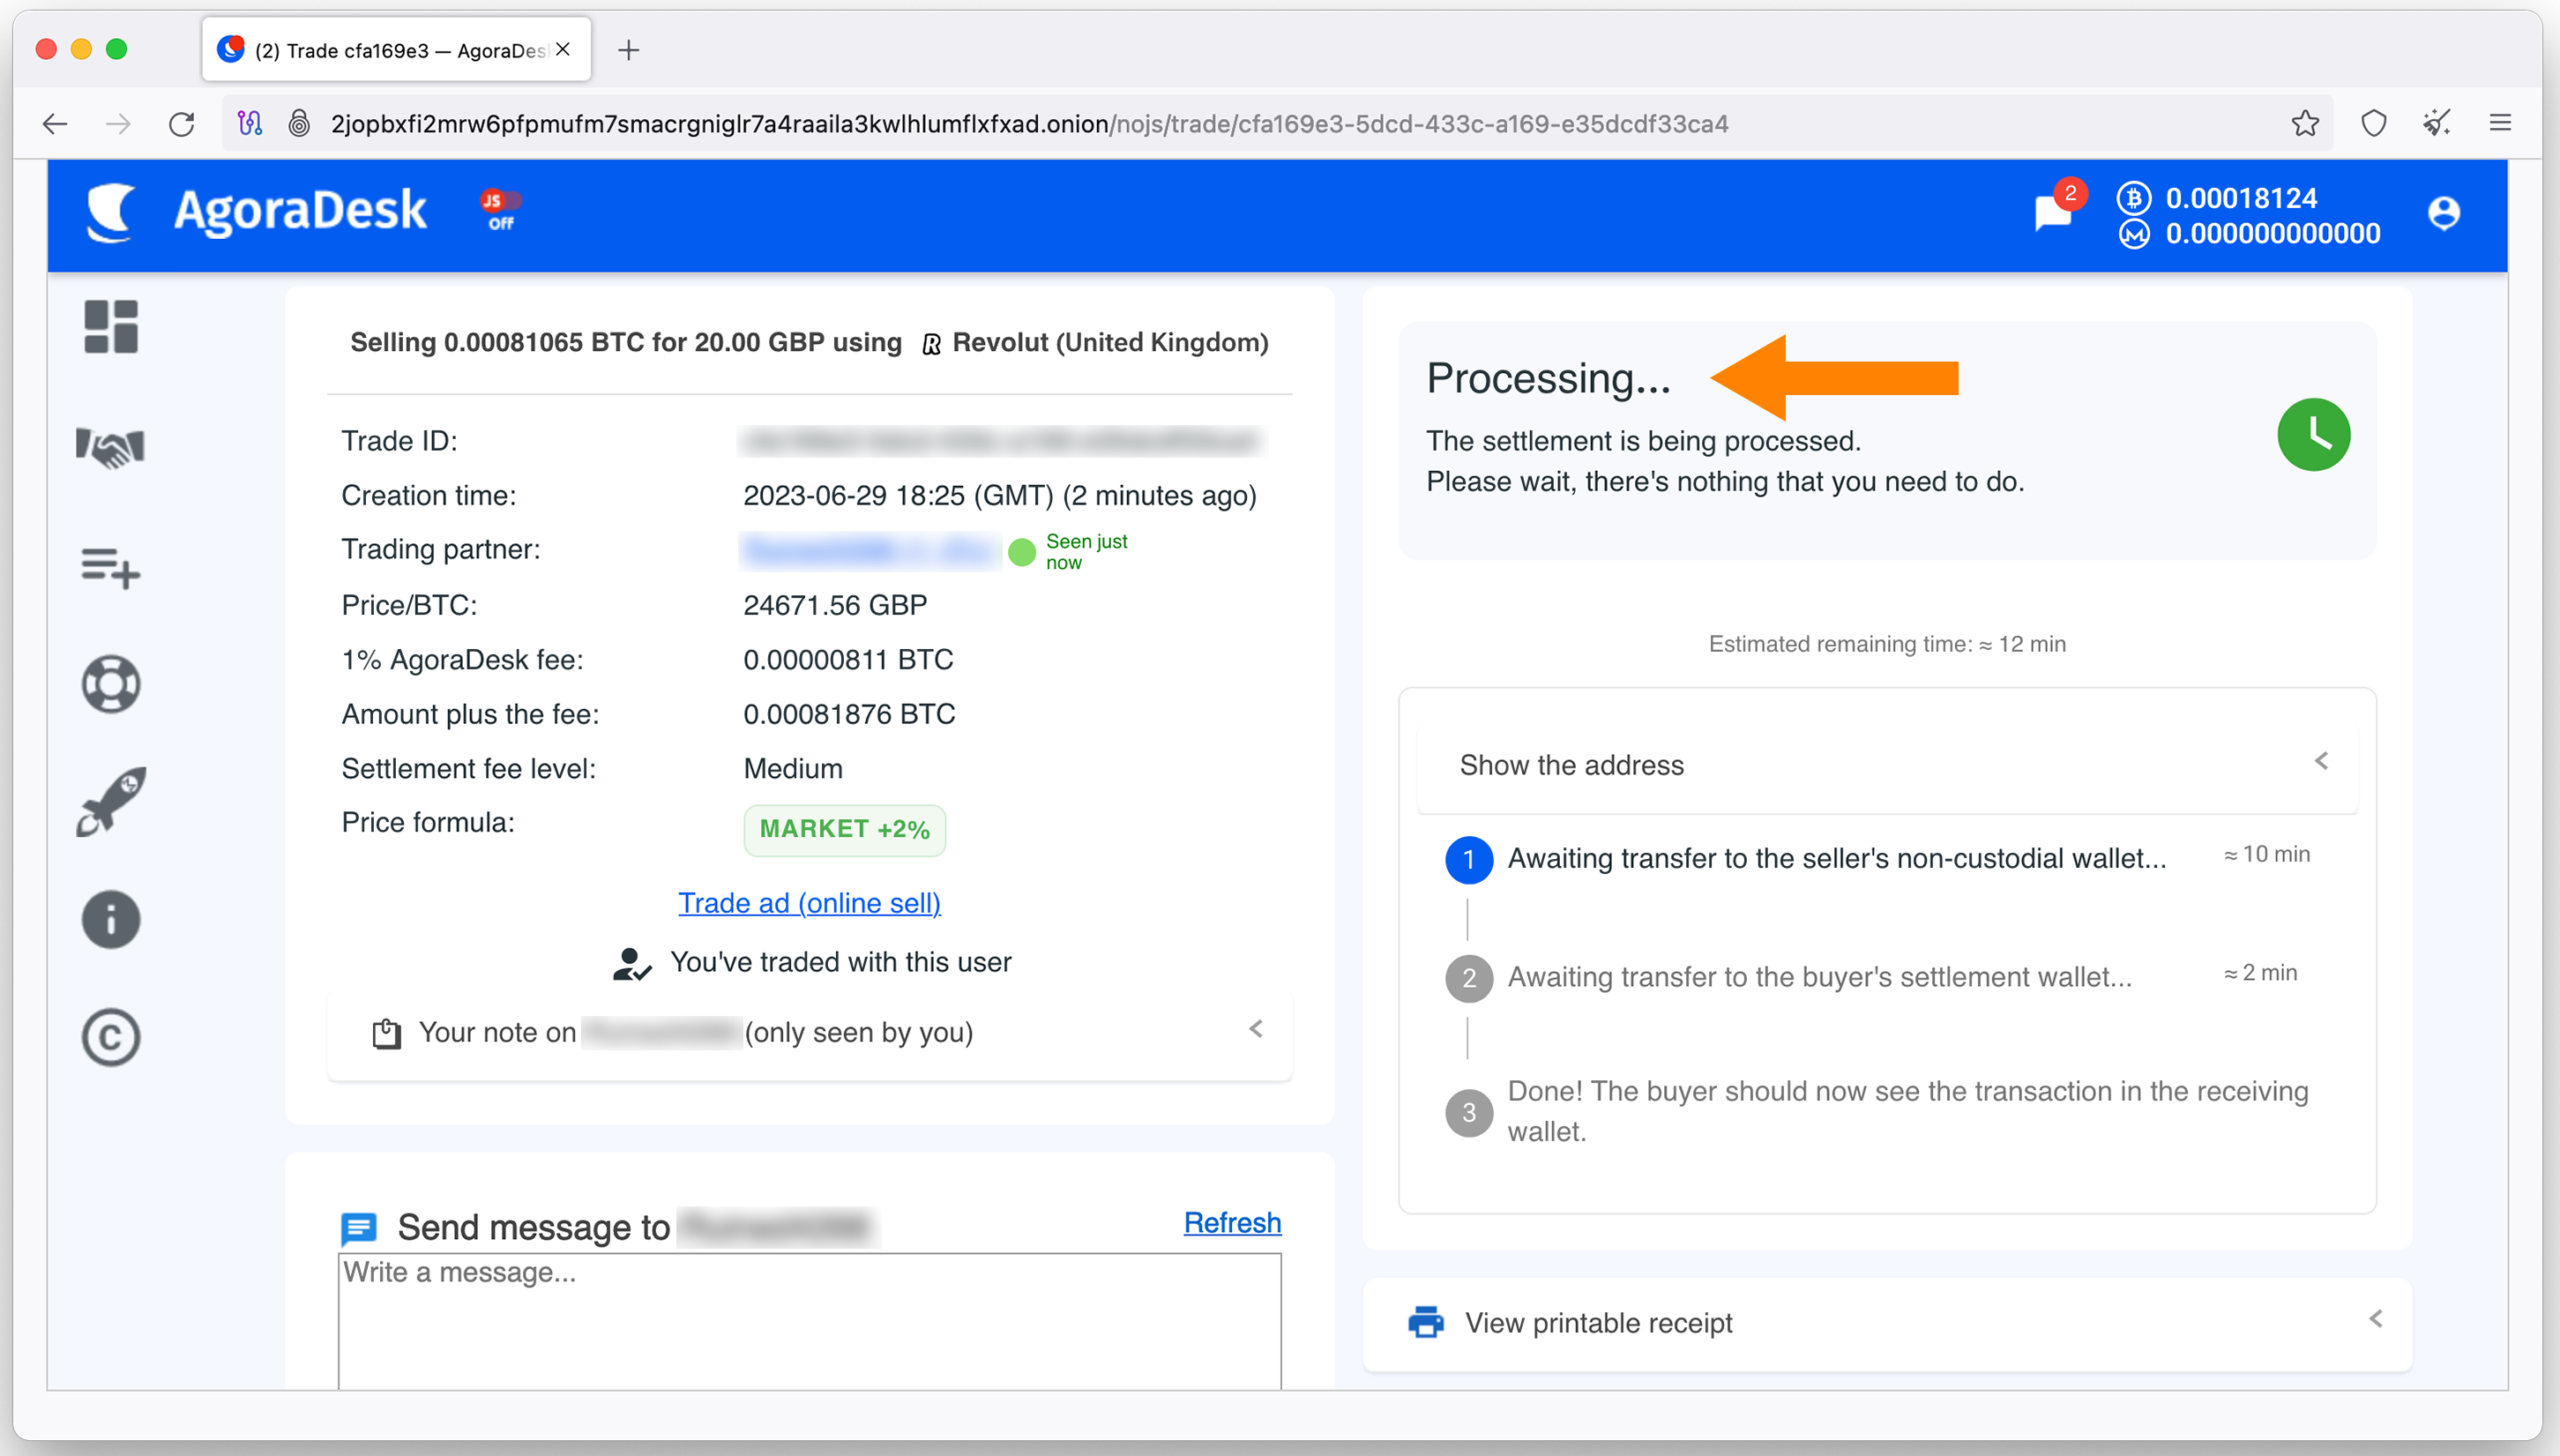
Task: Click the AgoraDesk crescent logo
Action: (110, 212)
